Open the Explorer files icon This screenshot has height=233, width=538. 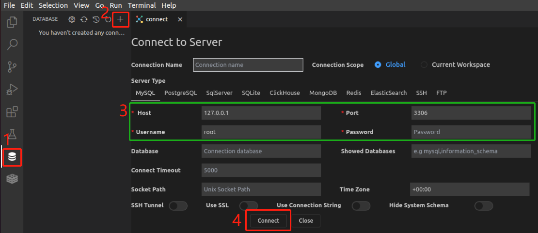12,22
